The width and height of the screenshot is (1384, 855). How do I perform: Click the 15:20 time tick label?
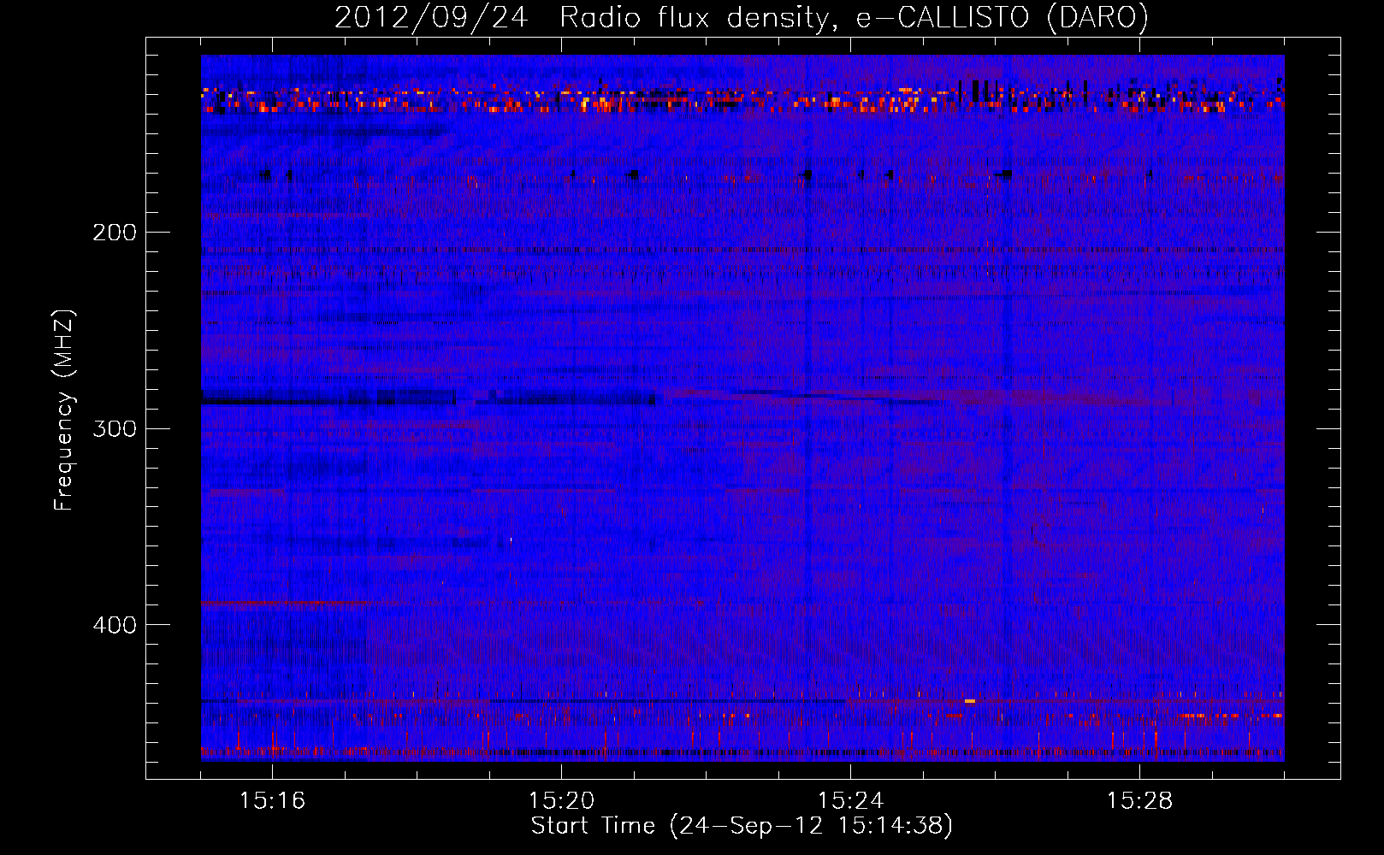561,801
